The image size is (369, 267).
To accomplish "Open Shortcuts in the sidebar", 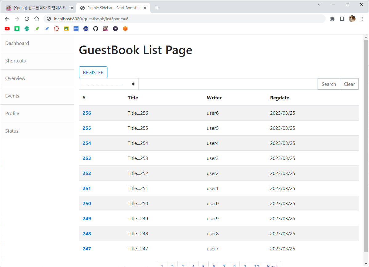I will click(x=37, y=61).
